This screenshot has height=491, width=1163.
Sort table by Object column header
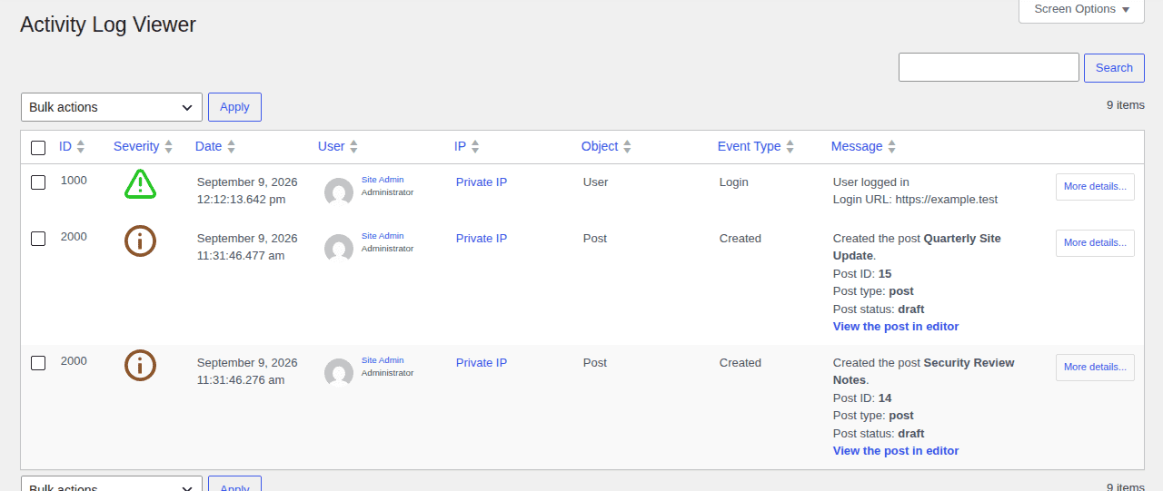pos(600,146)
